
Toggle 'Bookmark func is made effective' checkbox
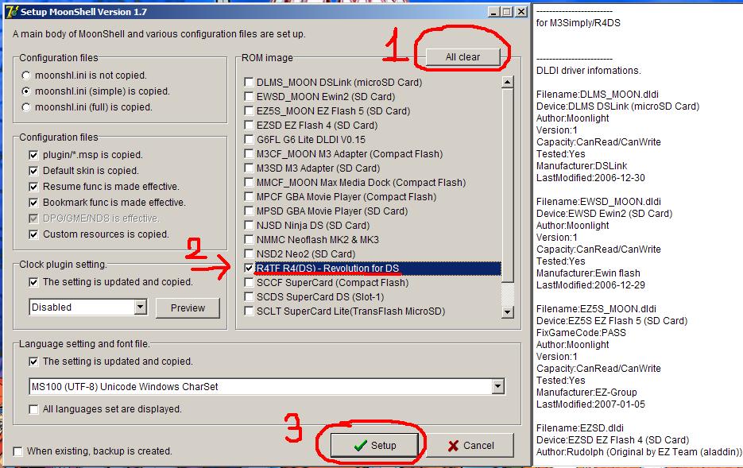(x=33, y=203)
